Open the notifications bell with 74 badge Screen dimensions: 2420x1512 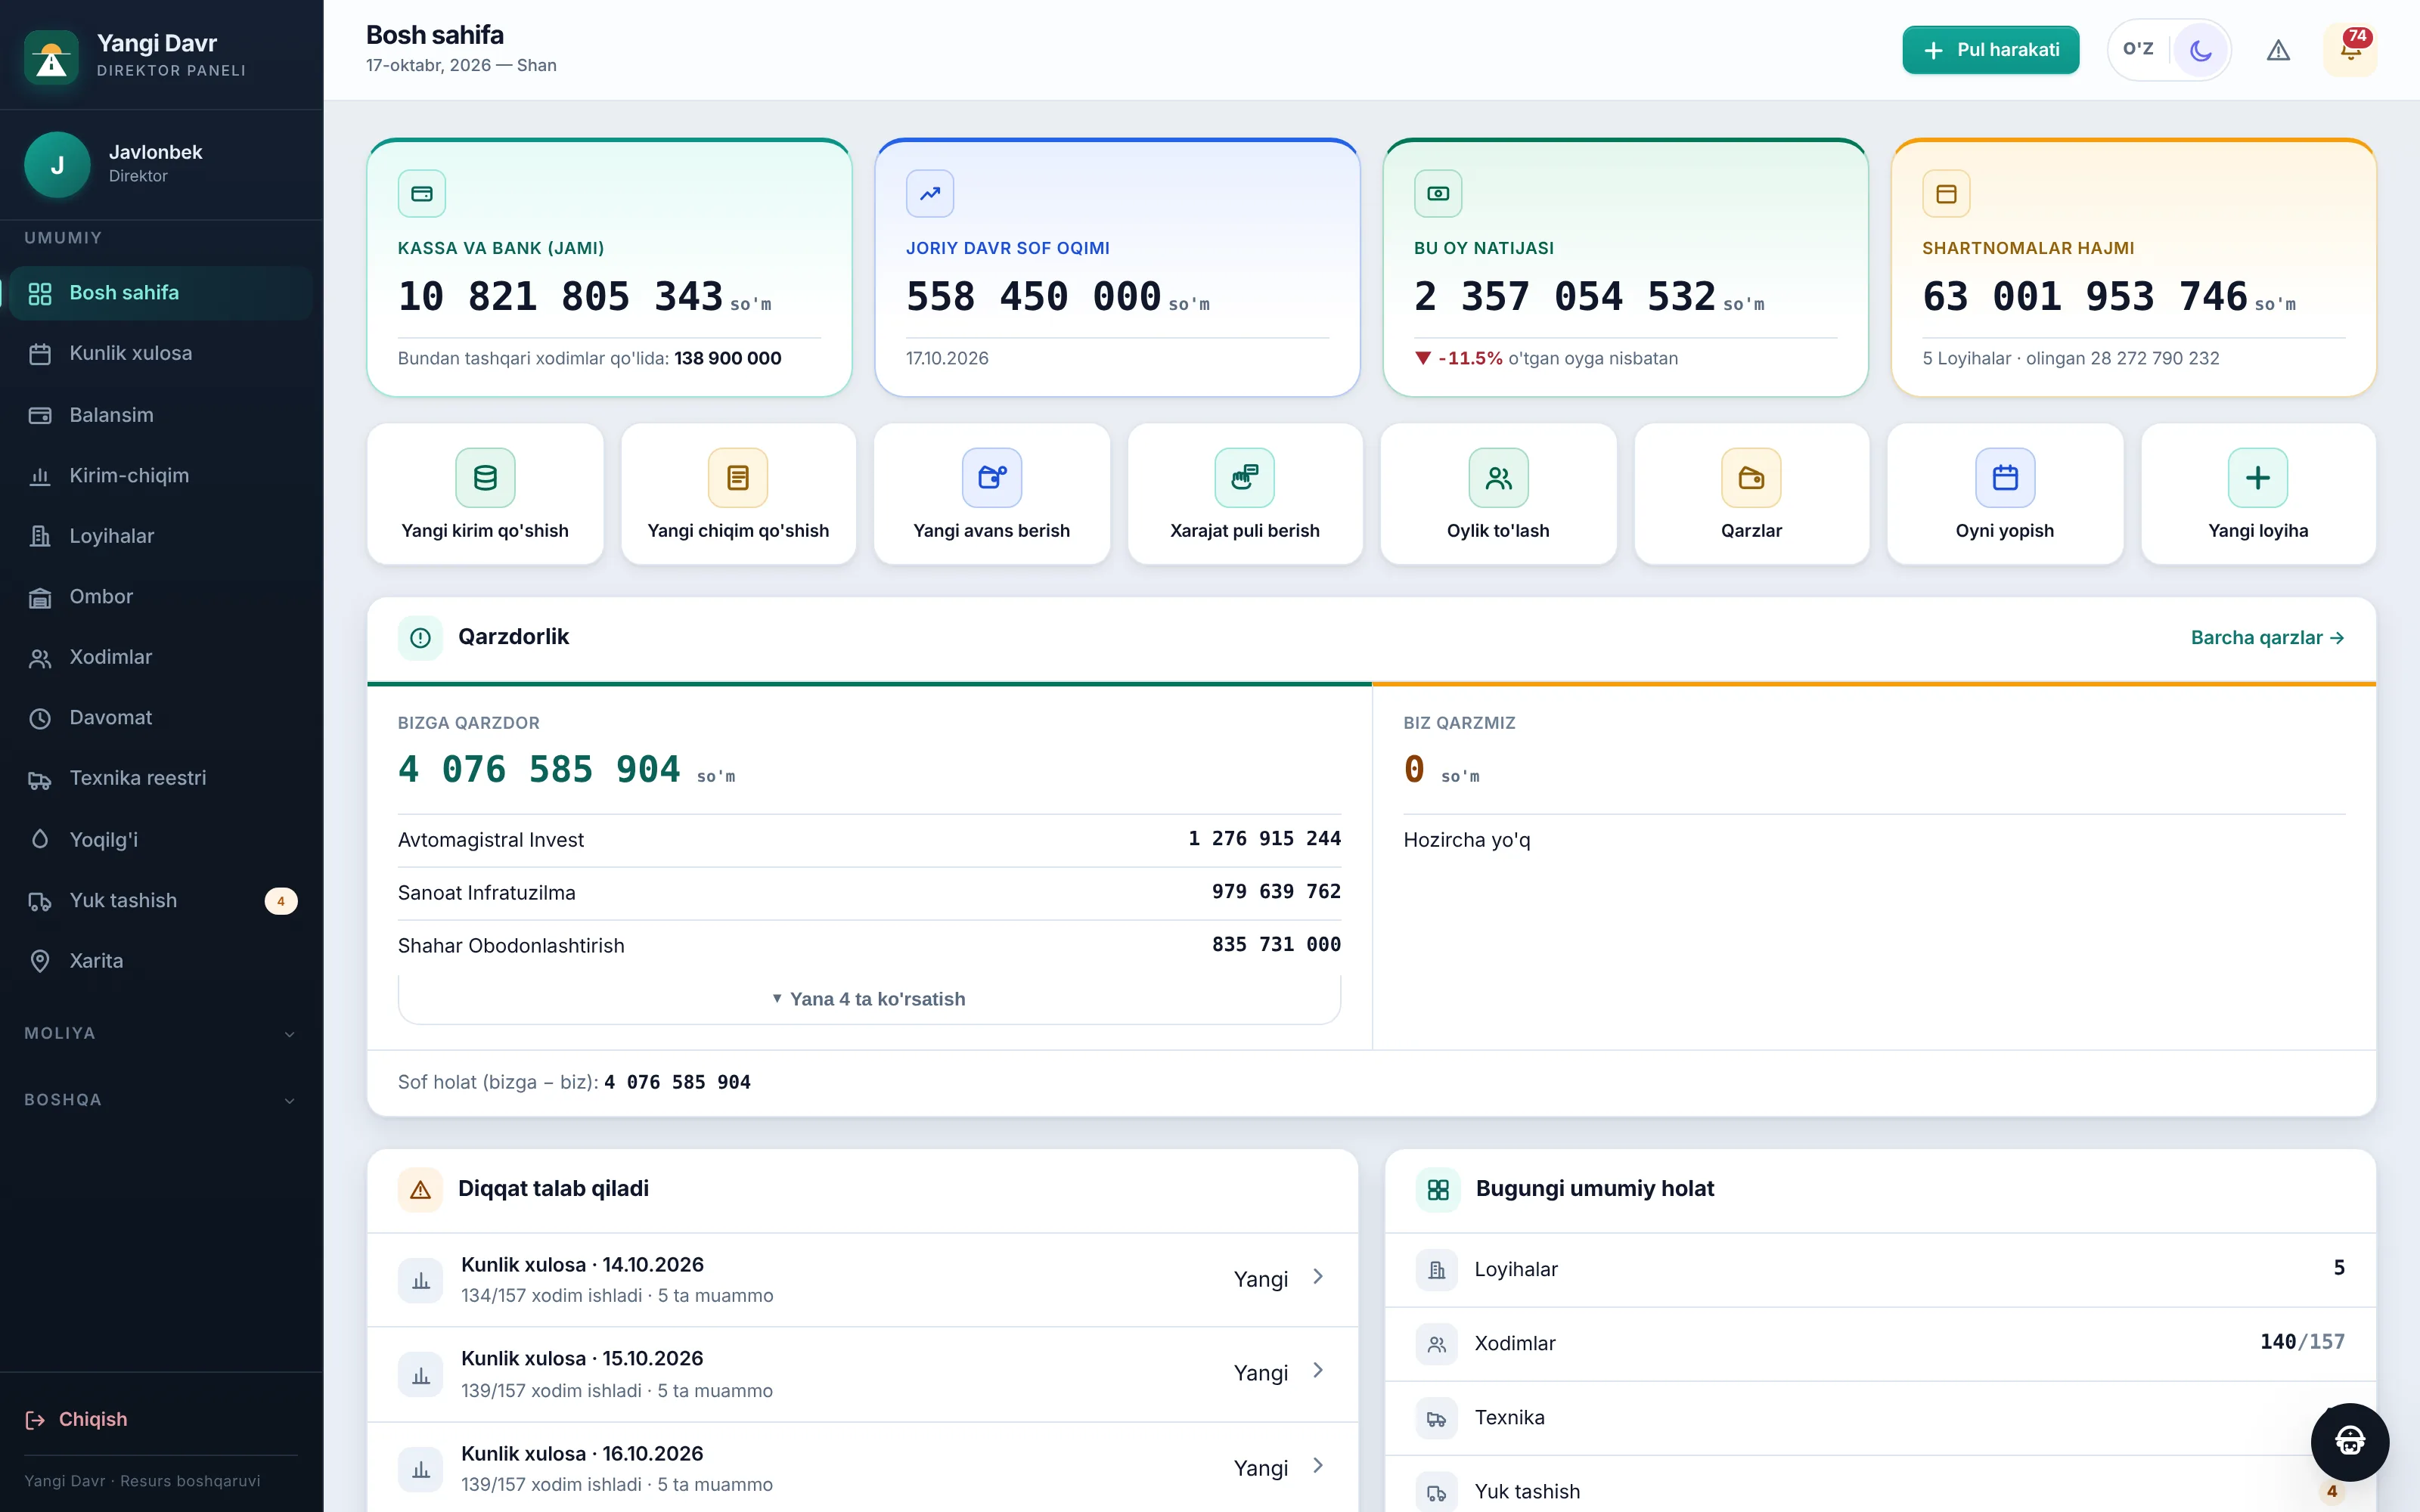[2350, 50]
